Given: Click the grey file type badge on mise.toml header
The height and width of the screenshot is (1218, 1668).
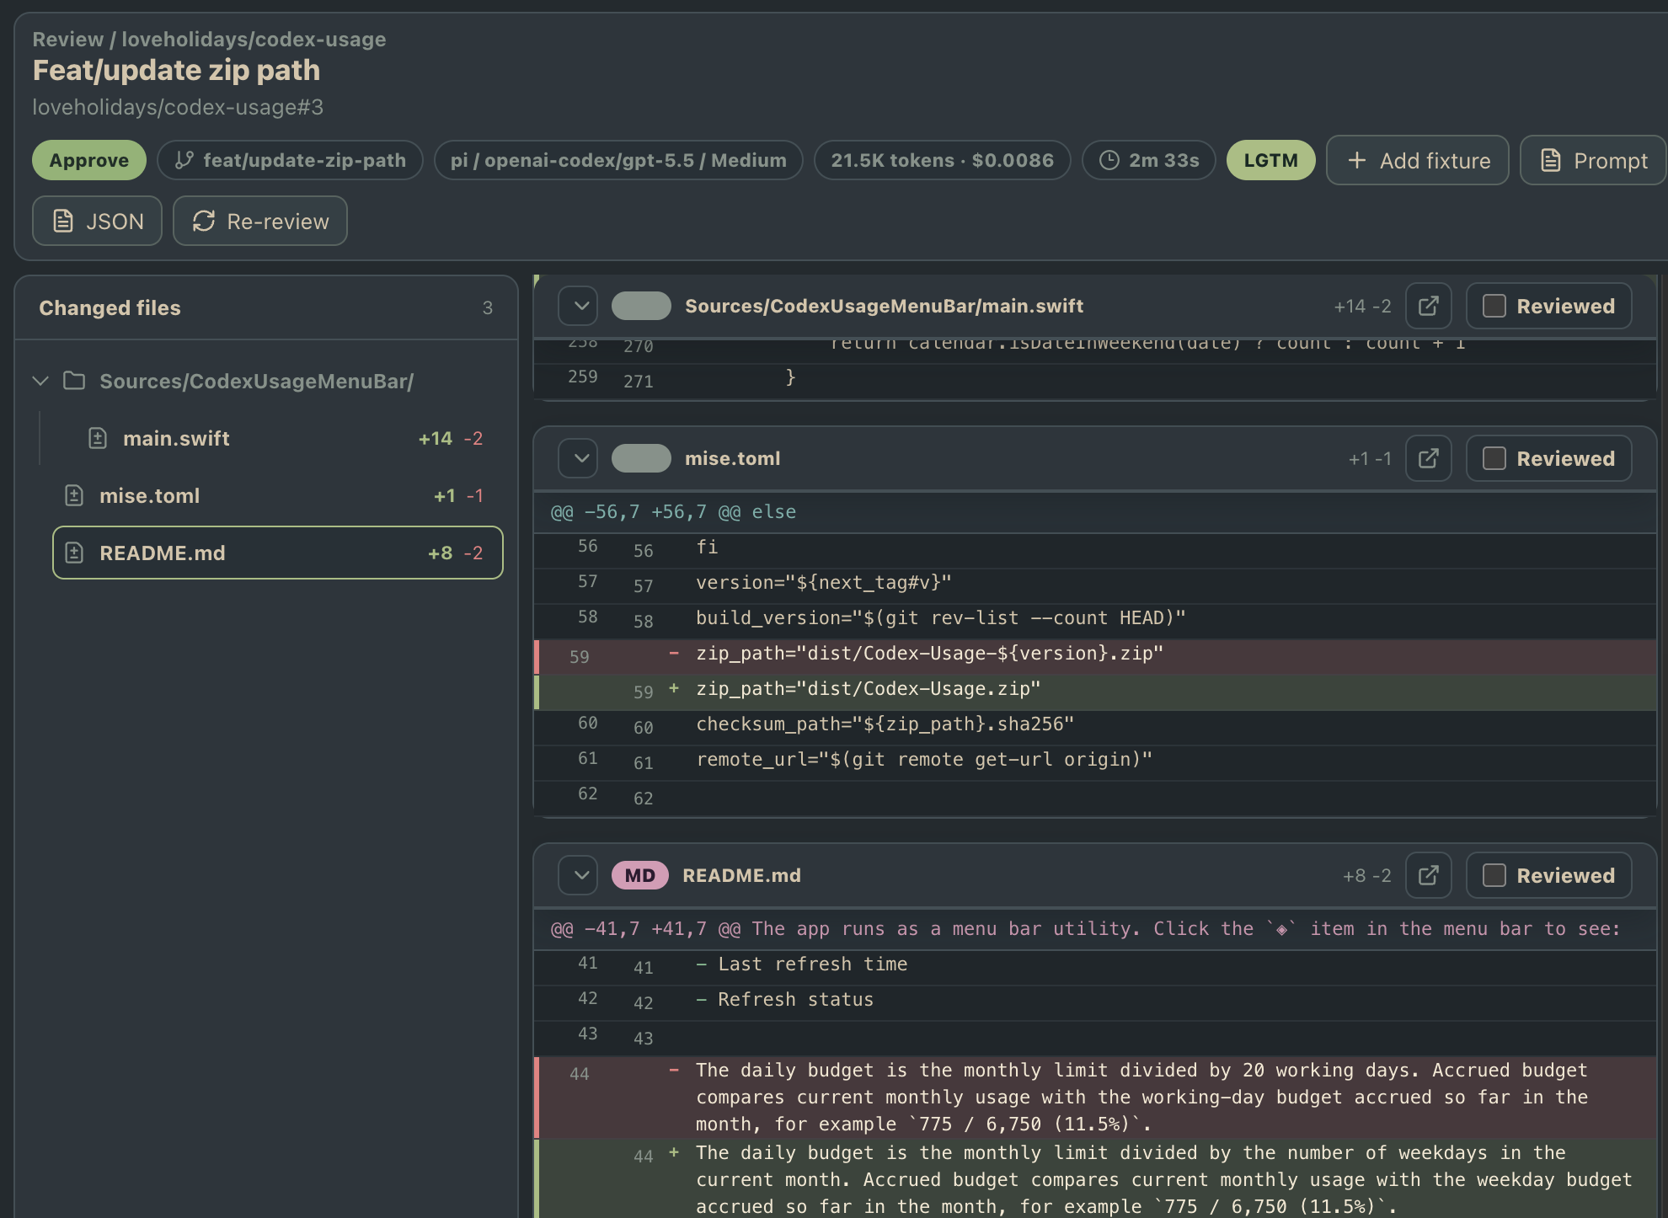Looking at the screenshot, I should (641, 458).
